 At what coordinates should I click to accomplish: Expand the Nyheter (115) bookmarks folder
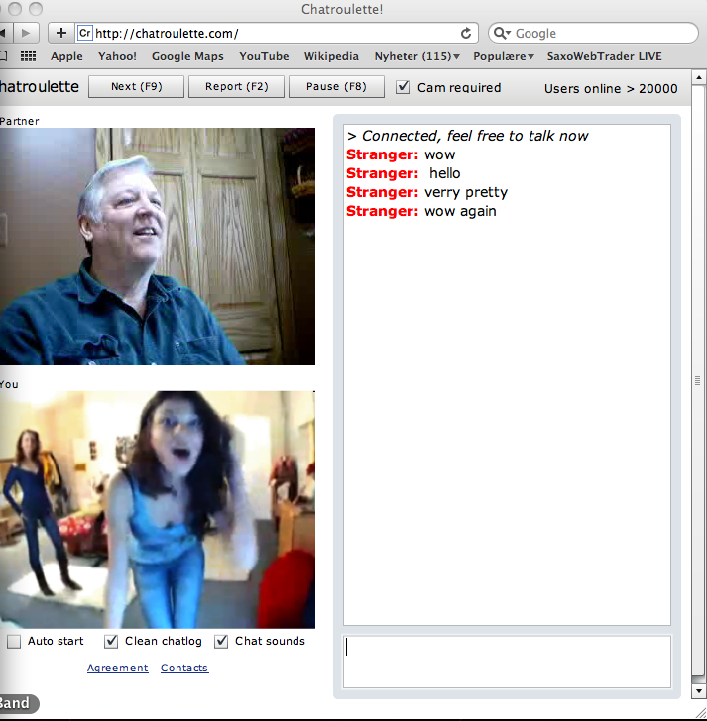pyautogui.click(x=416, y=56)
